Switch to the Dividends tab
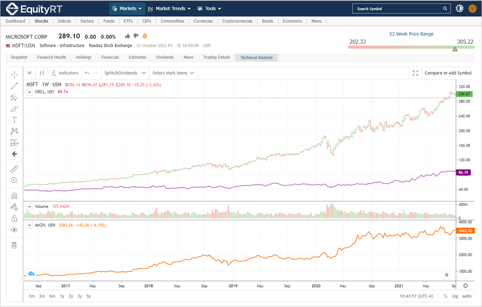This screenshot has width=482, height=307. coord(165,57)
